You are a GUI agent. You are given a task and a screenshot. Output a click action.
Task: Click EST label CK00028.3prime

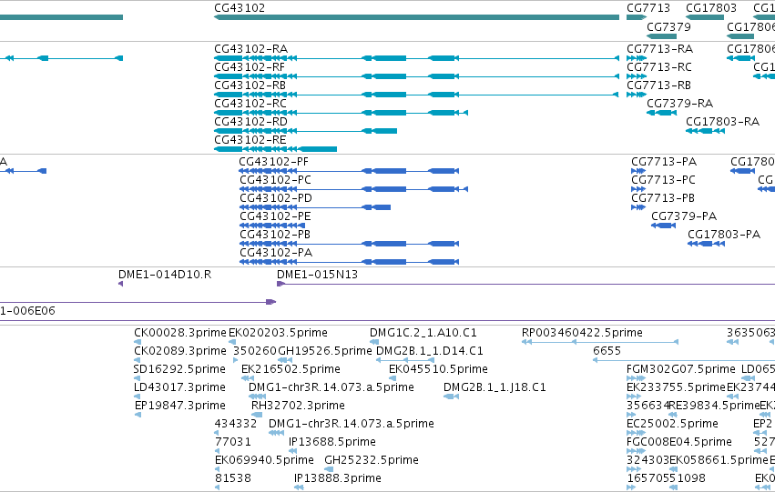[180, 333]
